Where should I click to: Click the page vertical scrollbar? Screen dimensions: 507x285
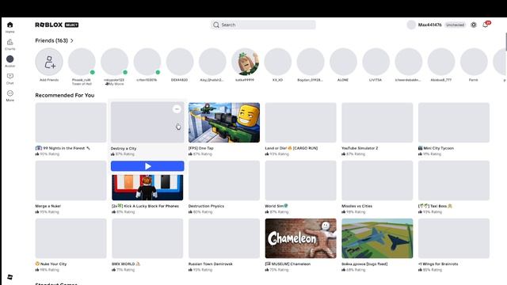pos(505,42)
